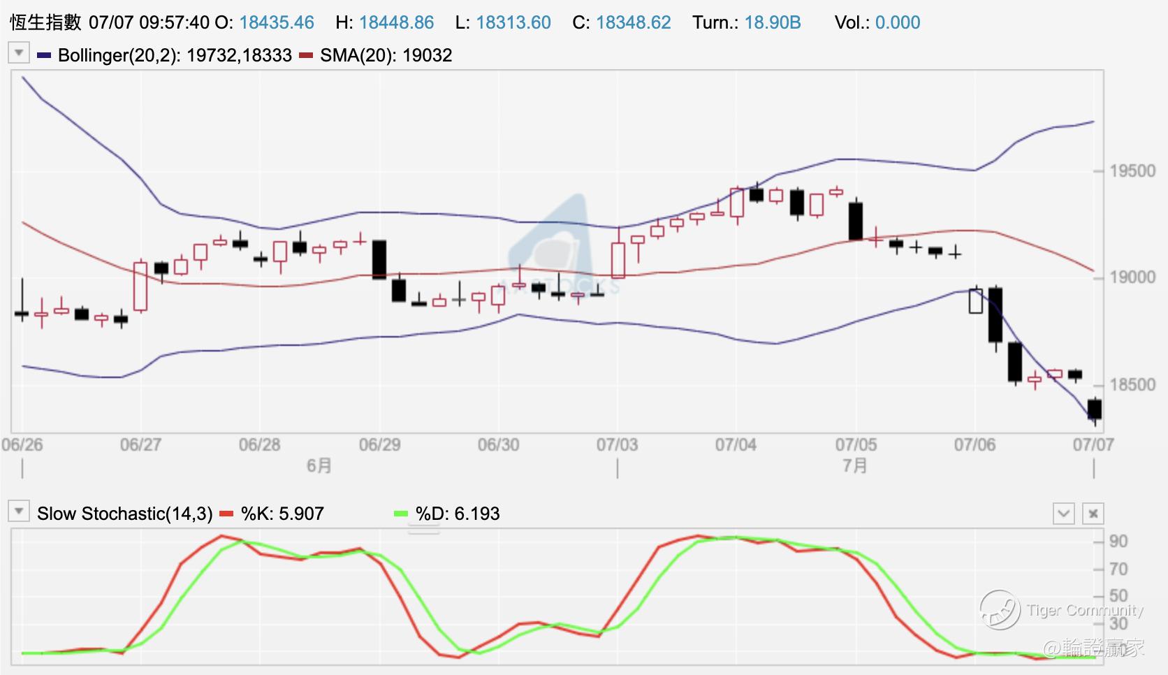Image resolution: width=1168 pixels, height=675 pixels.
Task: Click the %K: 5.907 value
Action: [x=282, y=514]
